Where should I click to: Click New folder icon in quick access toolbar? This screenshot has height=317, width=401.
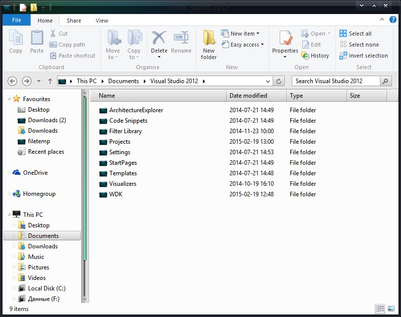click(x=34, y=8)
